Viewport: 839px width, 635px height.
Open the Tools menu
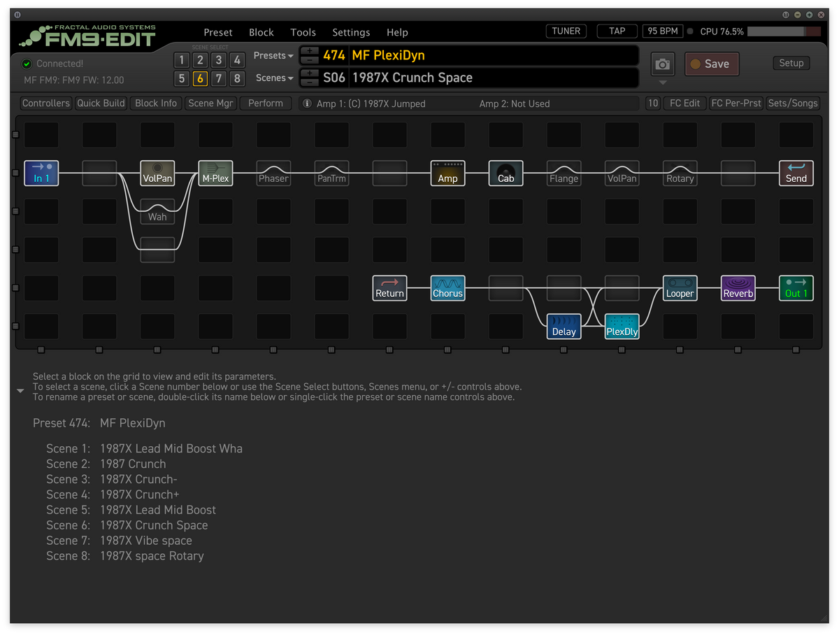tap(303, 32)
